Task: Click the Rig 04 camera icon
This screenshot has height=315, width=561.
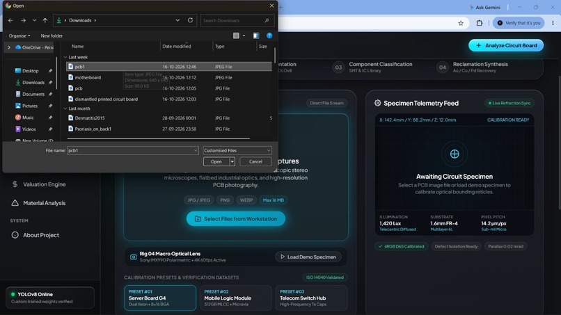Action: pos(134,257)
